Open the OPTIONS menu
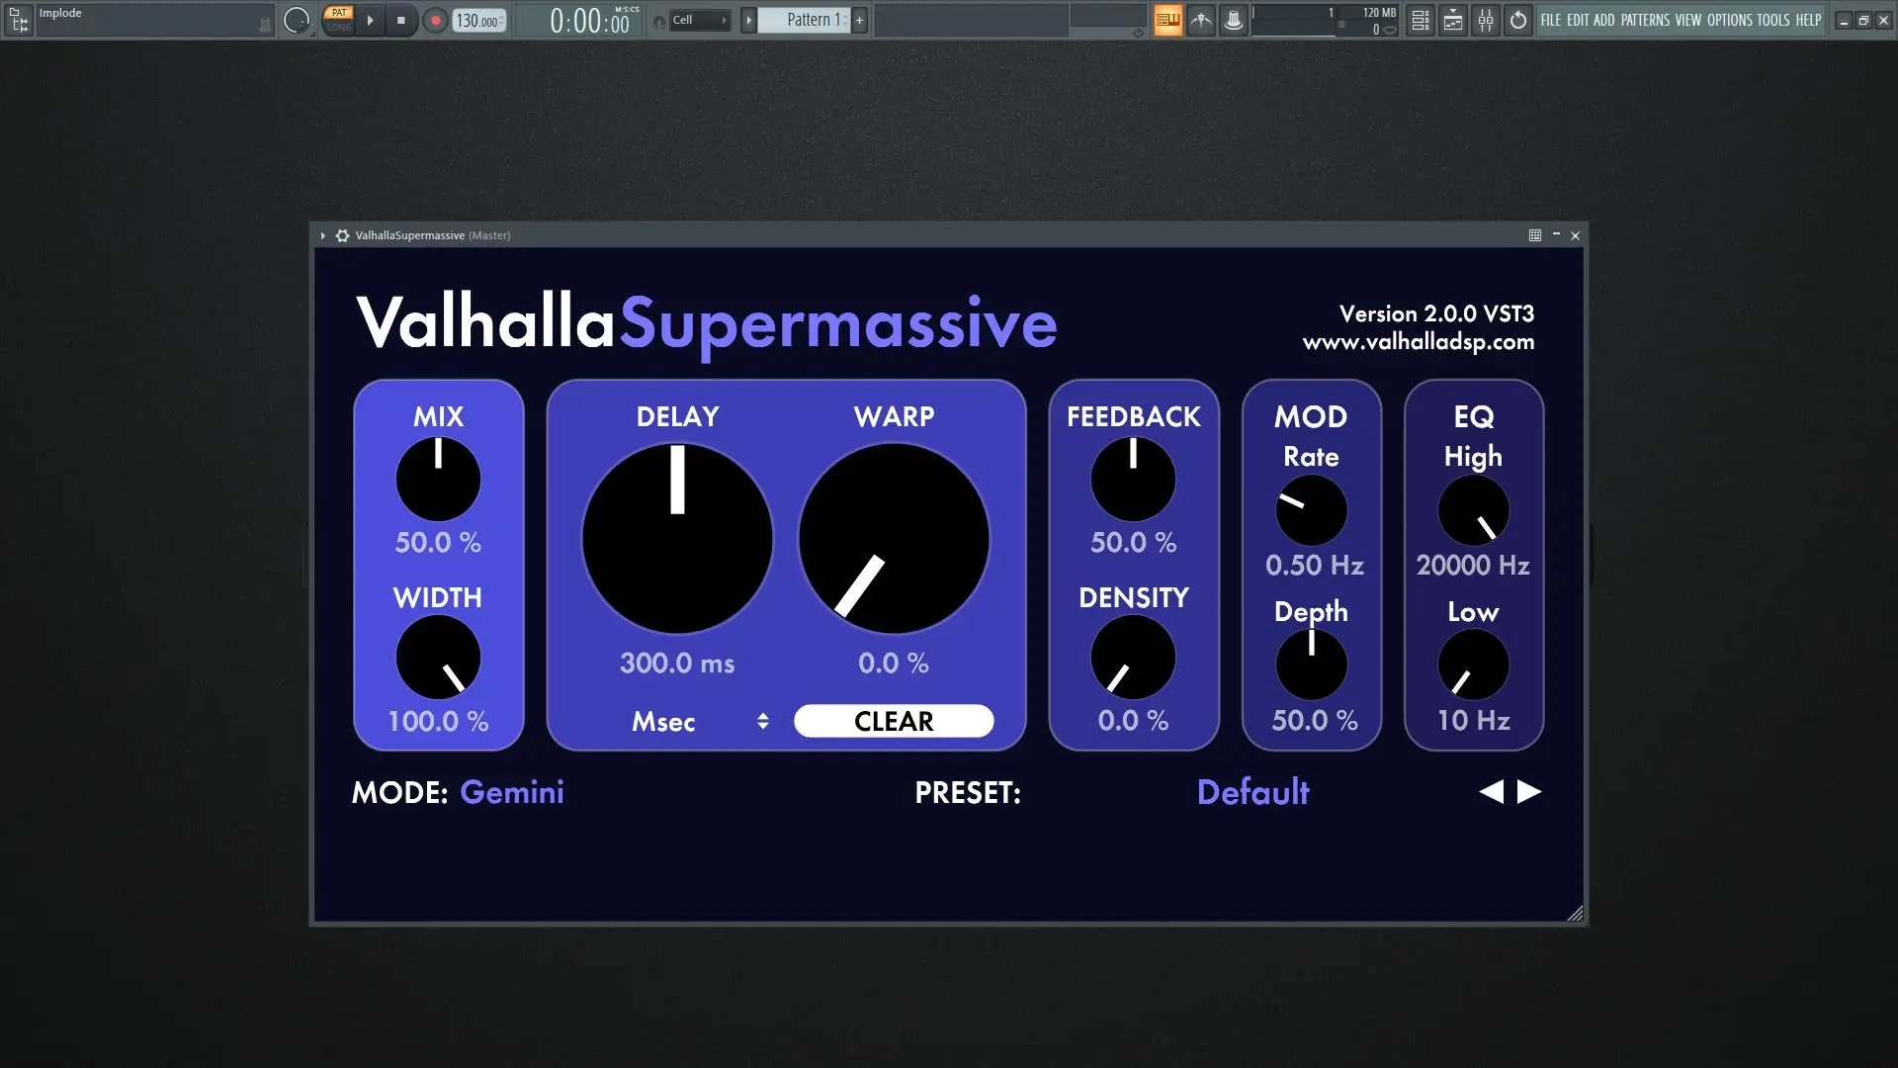This screenshot has height=1068, width=1898. 1729,20
